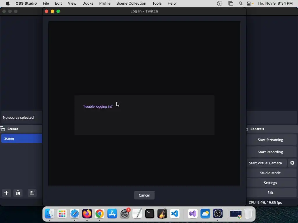Open the Help menu

[171, 3]
